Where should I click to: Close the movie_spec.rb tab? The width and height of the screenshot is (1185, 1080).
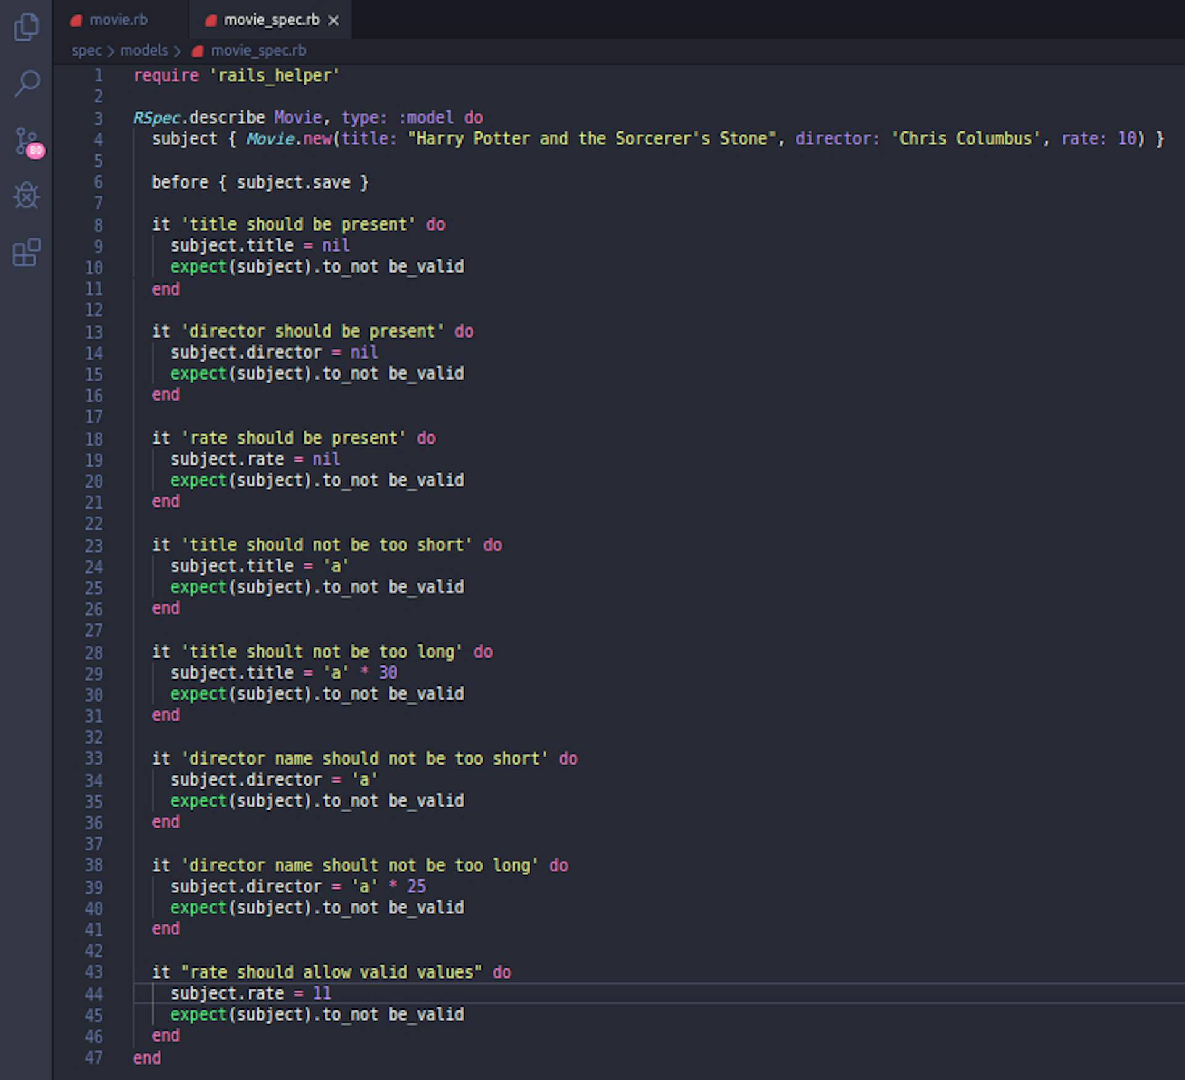[334, 20]
